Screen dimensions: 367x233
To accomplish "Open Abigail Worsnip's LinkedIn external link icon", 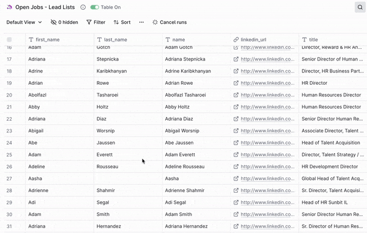I will [236, 131].
